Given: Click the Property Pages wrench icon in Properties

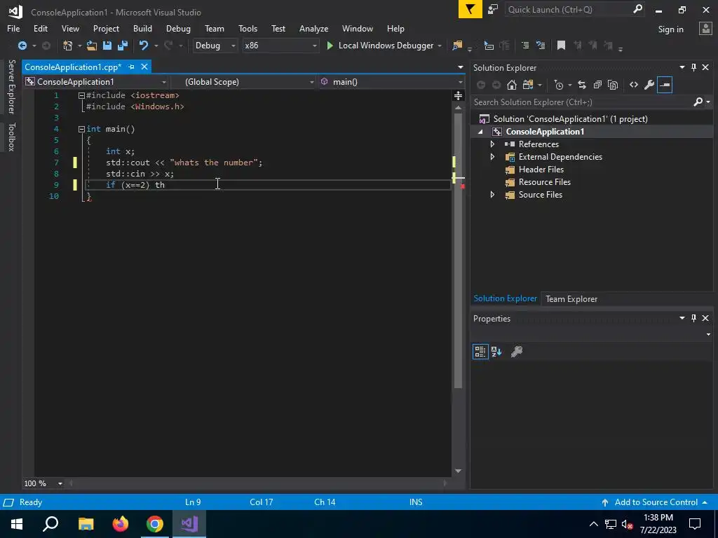Looking at the screenshot, I should pyautogui.click(x=517, y=352).
